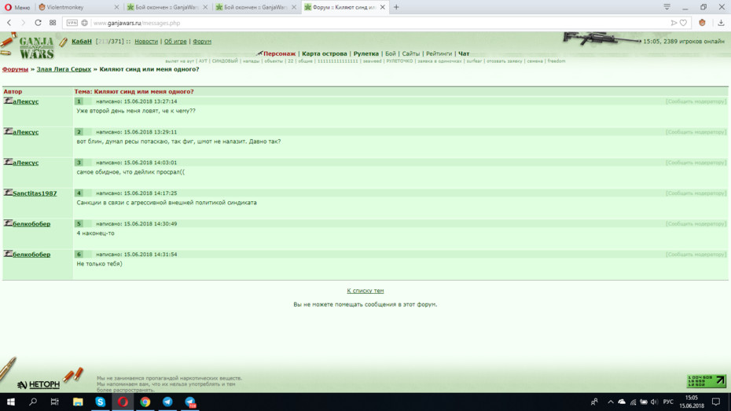Report post 1 to moderator

(696, 101)
